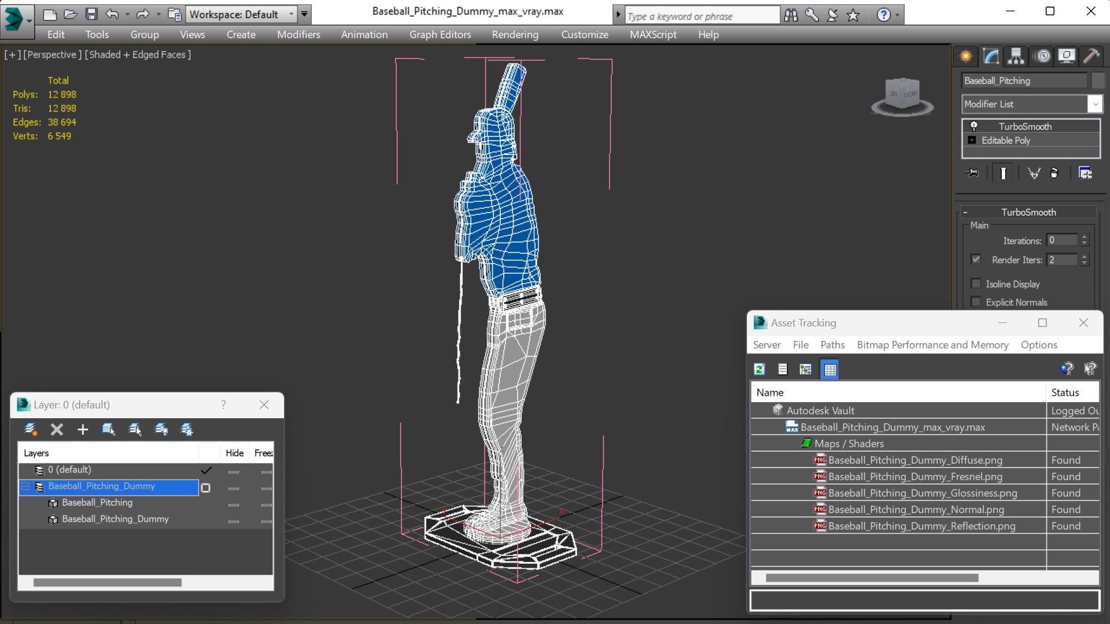
Task: Collapse the Baseball_Pitching_Dummy layer tree
Action: pos(25,486)
